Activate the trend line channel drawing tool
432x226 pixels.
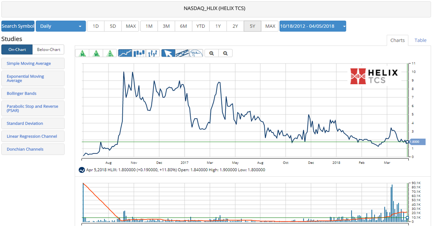pyautogui.click(x=183, y=53)
